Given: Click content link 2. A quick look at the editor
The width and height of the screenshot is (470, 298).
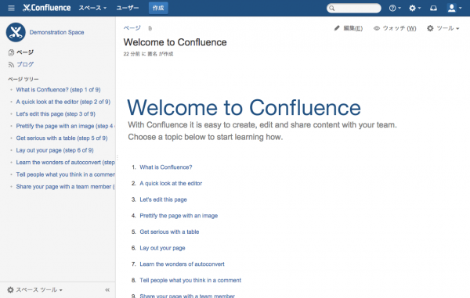Looking at the screenshot, I should [x=171, y=183].
